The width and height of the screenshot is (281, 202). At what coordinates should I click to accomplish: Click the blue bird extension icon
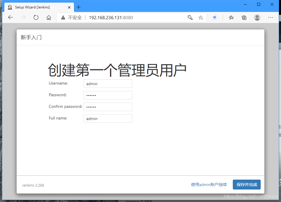coord(215,17)
